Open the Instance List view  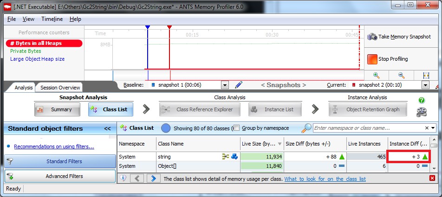(275, 109)
